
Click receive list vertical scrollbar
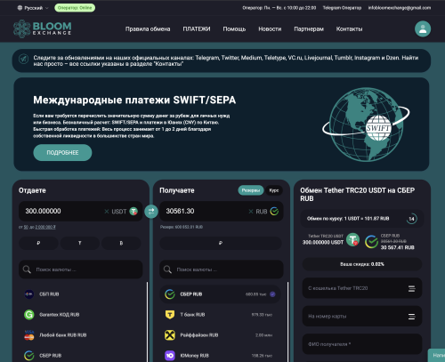(287, 322)
